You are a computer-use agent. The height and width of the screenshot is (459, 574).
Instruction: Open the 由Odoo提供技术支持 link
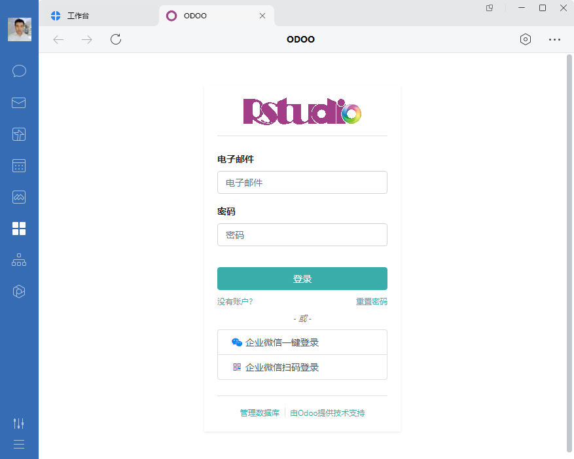point(327,413)
